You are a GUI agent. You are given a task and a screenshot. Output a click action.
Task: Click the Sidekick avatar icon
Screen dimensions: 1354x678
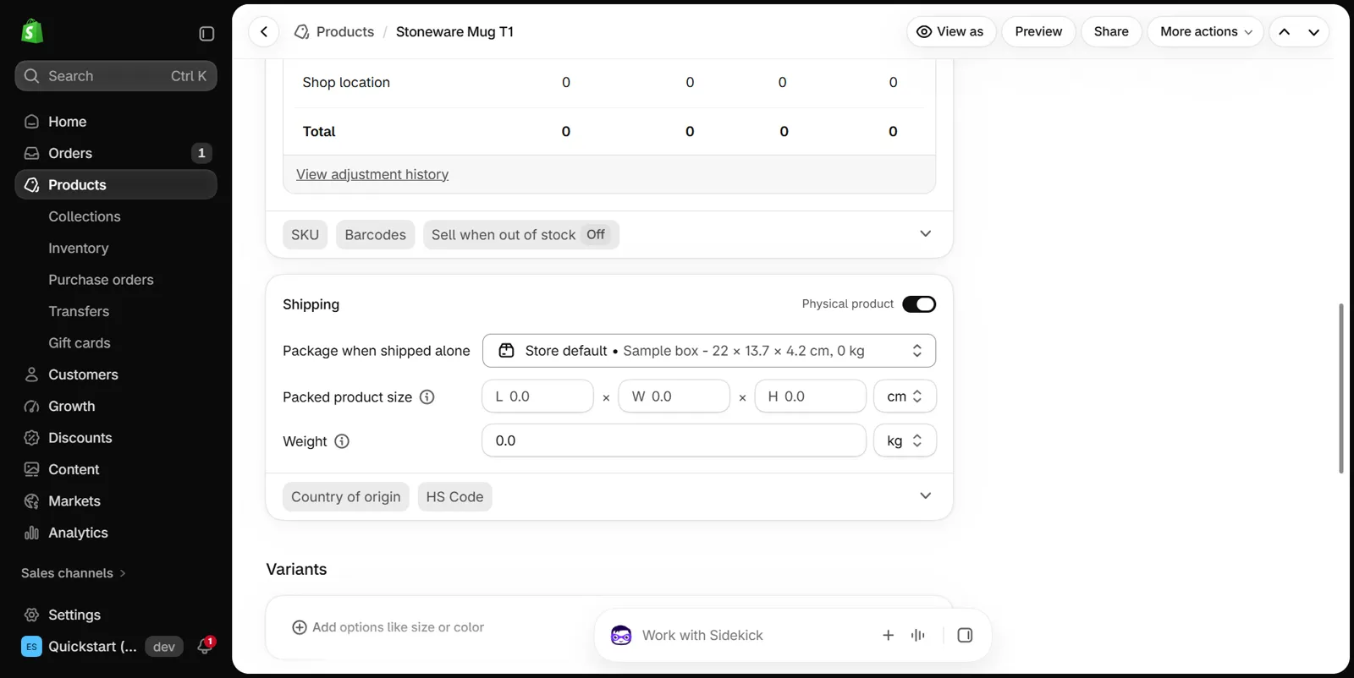pyautogui.click(x=621, y=635)
